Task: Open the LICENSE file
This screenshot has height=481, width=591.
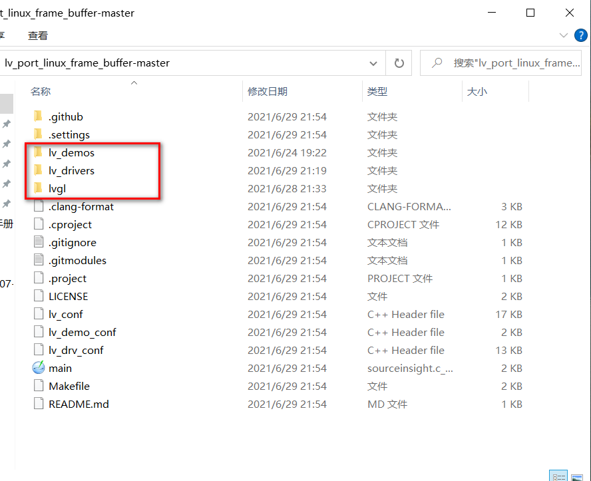Action: point(68,295)
